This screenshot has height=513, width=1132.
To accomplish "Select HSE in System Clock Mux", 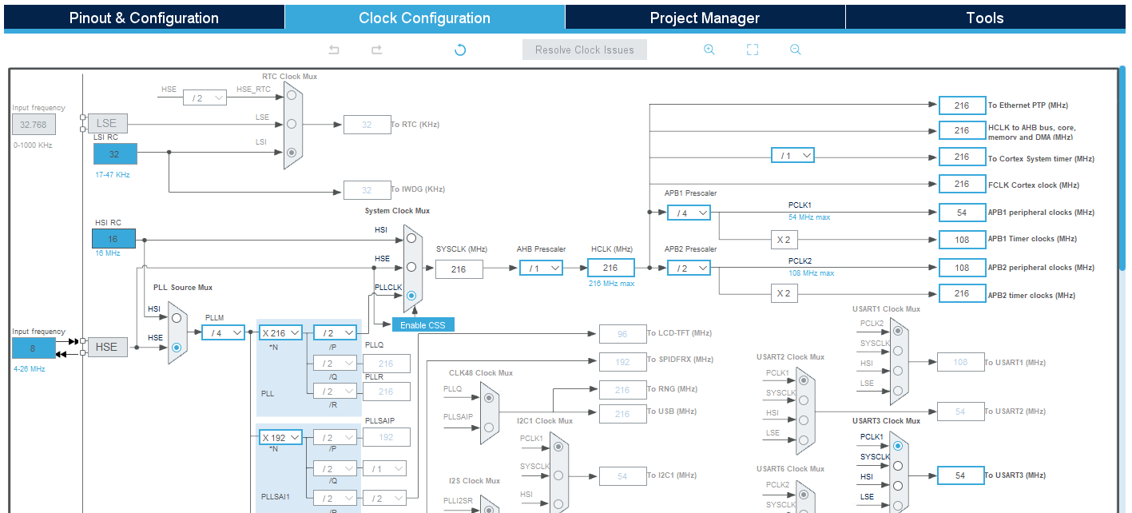I will (411, 266).
